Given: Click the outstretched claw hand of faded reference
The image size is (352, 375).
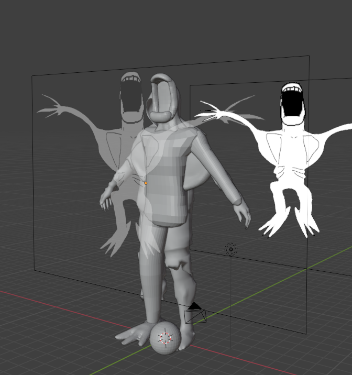Looking at the screenshot, I should click(52, 107).
